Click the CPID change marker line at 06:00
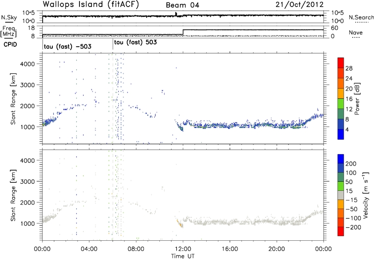The image size is (374, 259). tap(113, 44)
